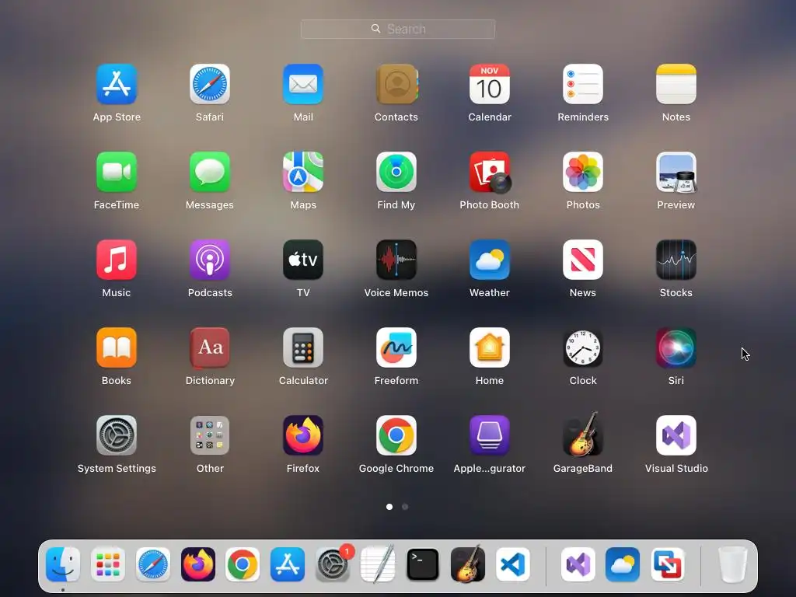Open Firefox from the Dock

[x=197, y=564]
